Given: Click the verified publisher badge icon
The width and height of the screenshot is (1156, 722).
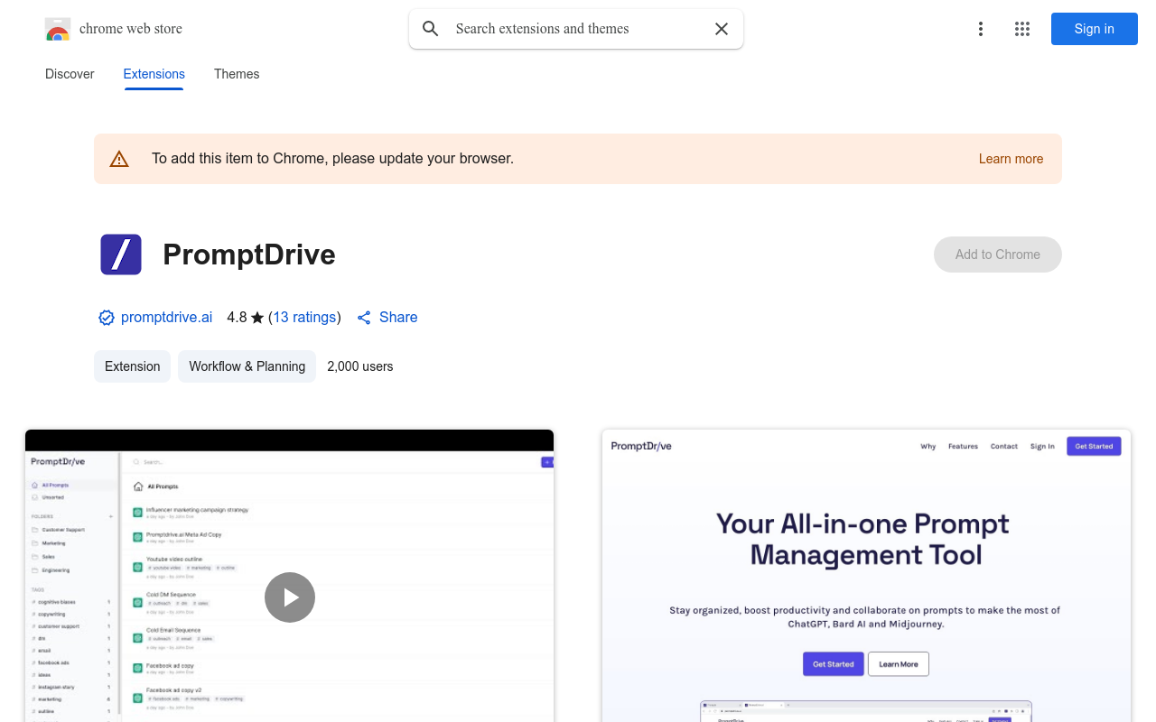Looking at the screenshot, I should (107, 318).
